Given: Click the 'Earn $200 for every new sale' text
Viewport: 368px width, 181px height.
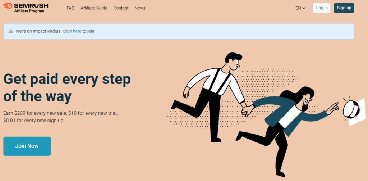Looking at the screenshot, I should [60, 117].
